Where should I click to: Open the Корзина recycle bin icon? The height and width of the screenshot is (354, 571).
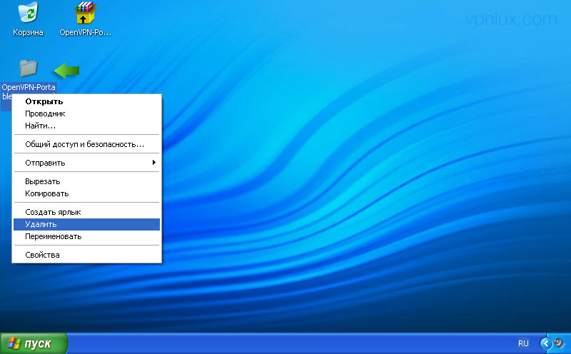pyautogui.click(x=29, y=14)
